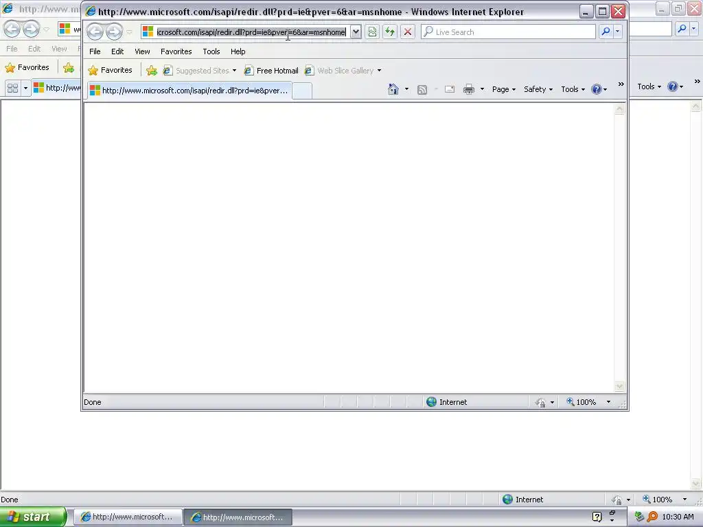Expand Web Slice Gallery dropdown arrow

379,71
